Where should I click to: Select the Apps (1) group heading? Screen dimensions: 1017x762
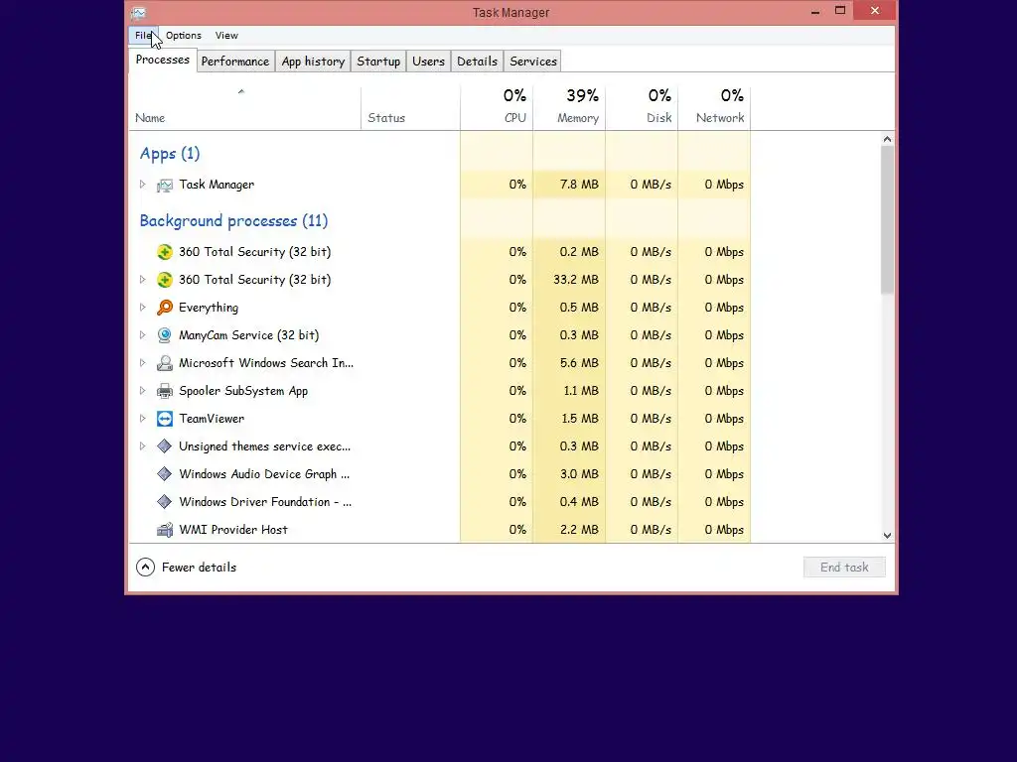[x=170, y=154]
